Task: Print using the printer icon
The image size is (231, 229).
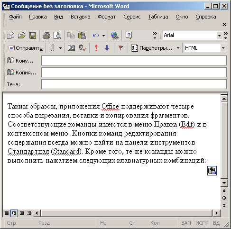Action: pos(46,36)
